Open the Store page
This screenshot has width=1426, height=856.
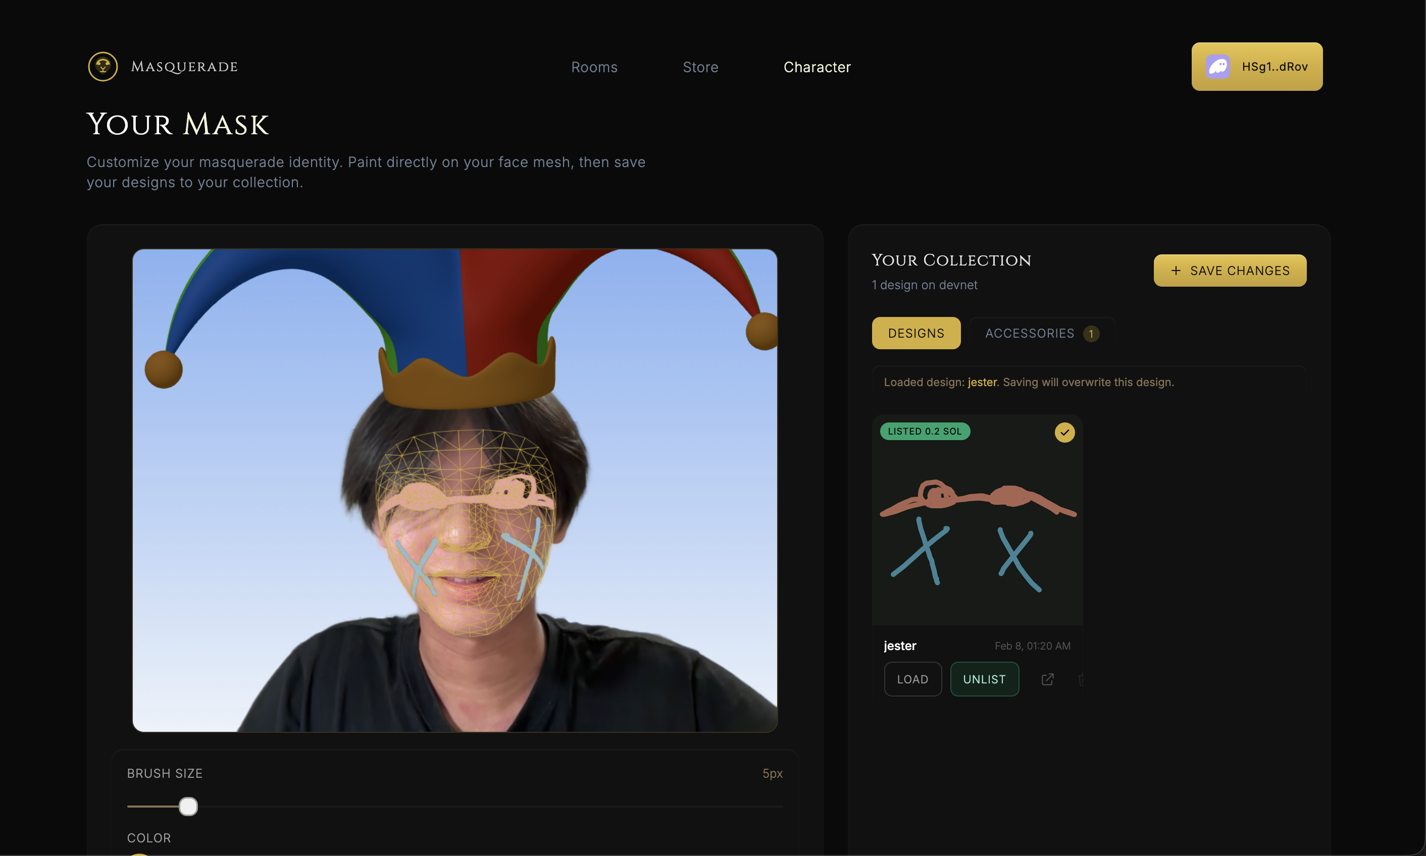700,68
